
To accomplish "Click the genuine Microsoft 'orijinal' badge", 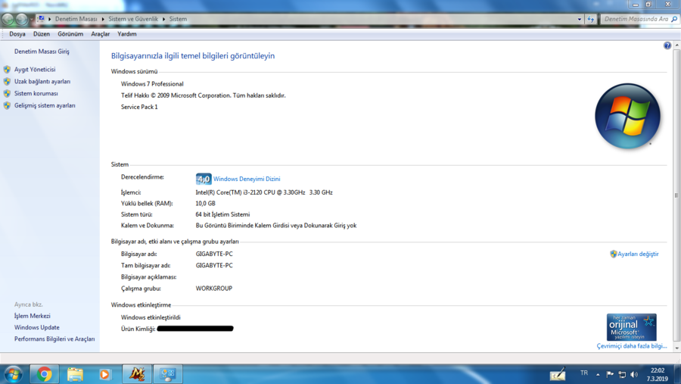I will click(x=632, y=327).
